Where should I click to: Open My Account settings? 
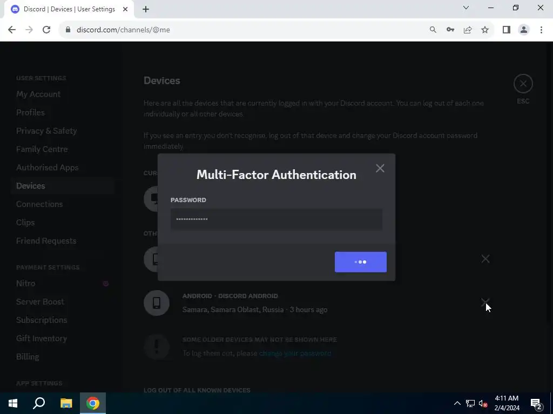point(38,94)
